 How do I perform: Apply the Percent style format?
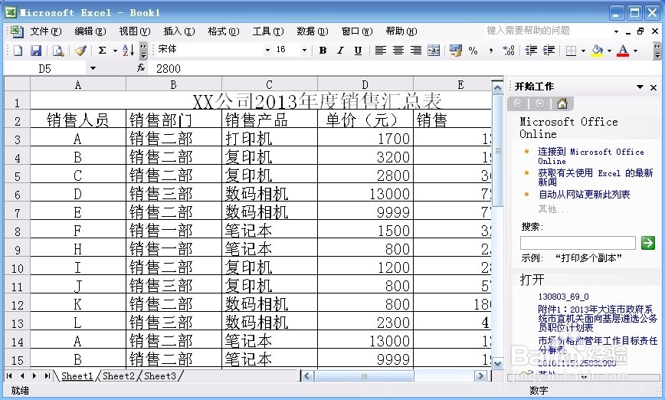(473, 51)
